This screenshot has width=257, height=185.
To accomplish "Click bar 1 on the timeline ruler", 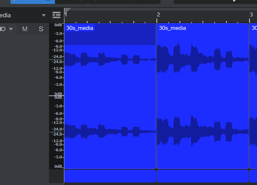I will 66,15.
